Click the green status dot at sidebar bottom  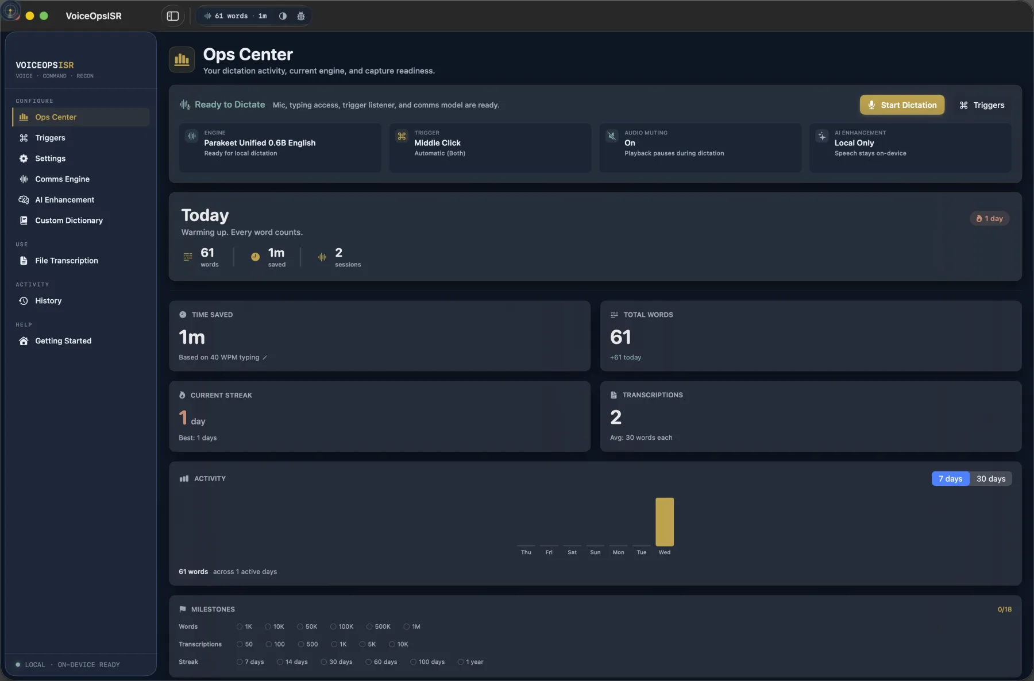coord(18,664)
